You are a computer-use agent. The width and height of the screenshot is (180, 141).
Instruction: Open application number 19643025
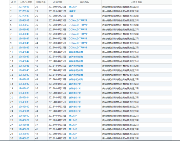coord(24,138)
